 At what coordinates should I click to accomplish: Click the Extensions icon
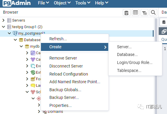click(x=33, y=73)
